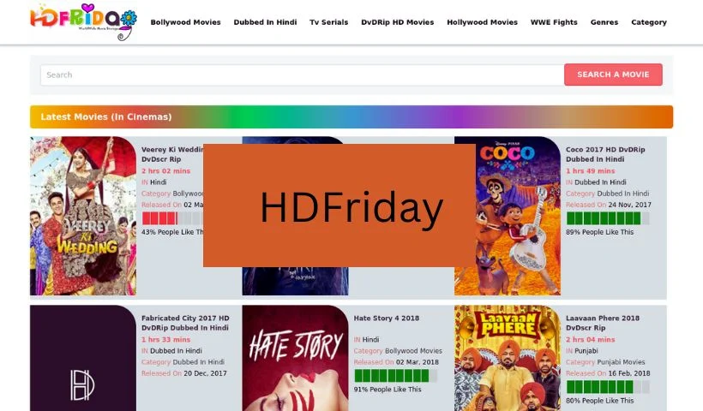Open Veerey Ki Wedding poster thumbnail

(83, 216)
